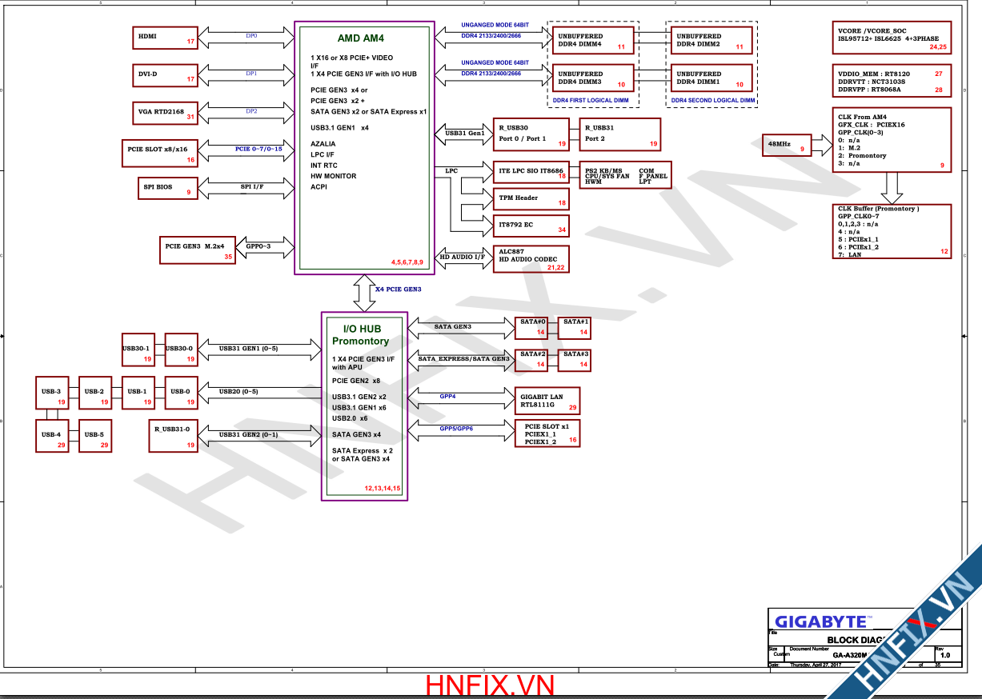Click the arrow right of 48MHz block
Viewport: 982px width, 699px height.
coord(821,145)
